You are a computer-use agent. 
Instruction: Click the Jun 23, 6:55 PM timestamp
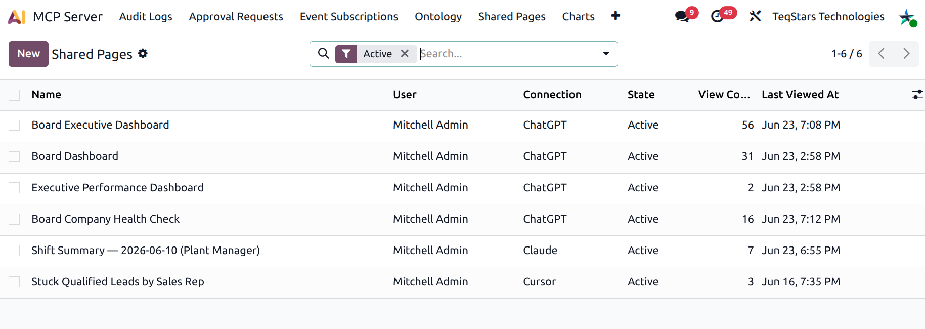pos(801,251)
